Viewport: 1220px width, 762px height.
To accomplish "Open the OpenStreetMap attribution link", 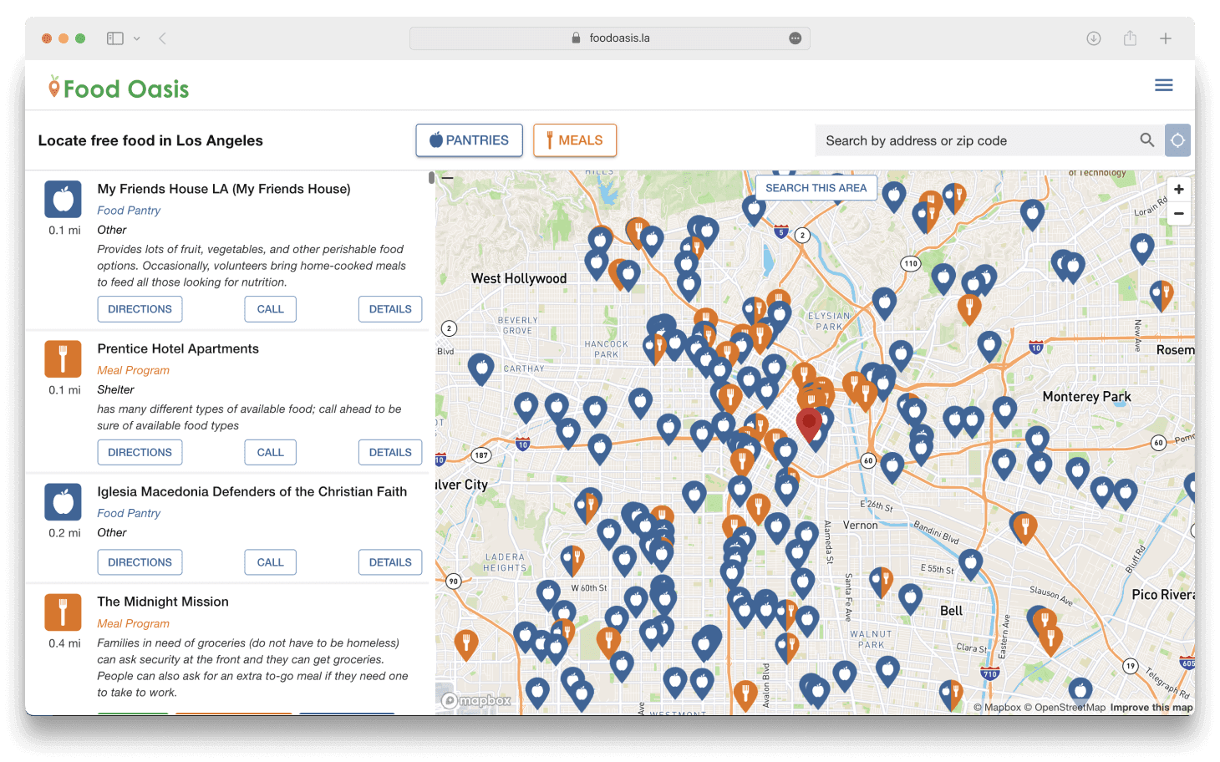I will (x=1065, y=708).
